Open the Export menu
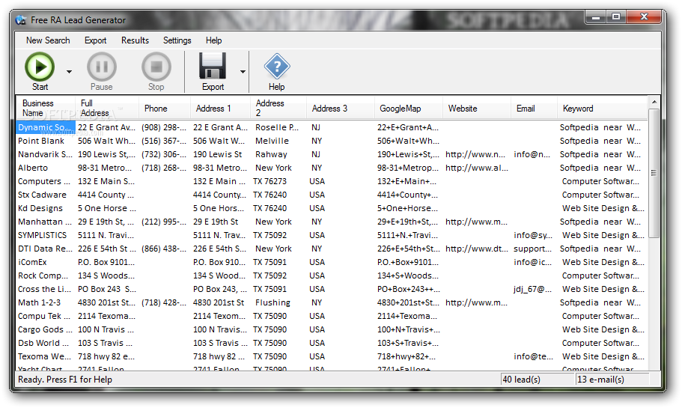This screenshot has width=682, height=408. (x=95, y=40)
